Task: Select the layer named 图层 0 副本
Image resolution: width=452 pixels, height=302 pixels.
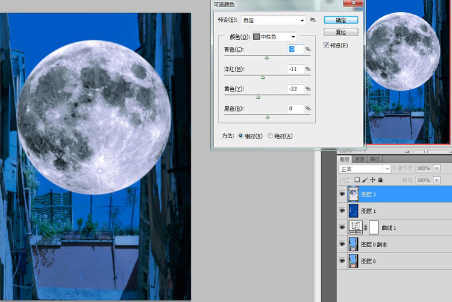Action: (374, 244)
